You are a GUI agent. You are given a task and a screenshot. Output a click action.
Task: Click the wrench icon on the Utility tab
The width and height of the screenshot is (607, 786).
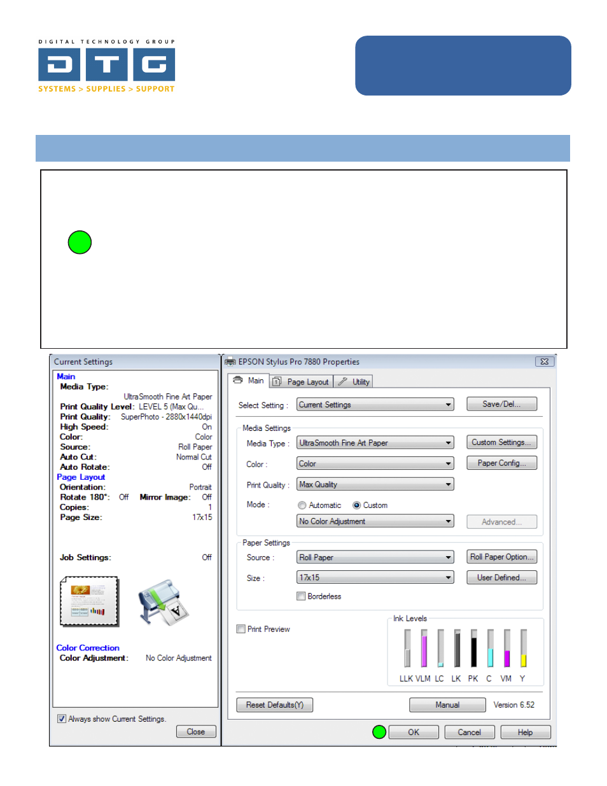tap(342, 382)
